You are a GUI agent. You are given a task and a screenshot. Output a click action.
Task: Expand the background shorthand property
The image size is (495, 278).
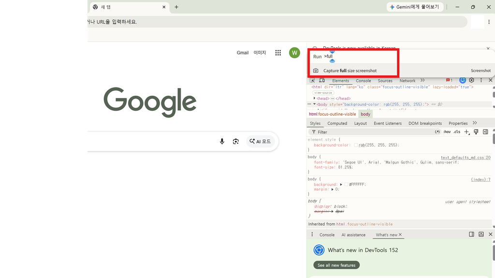341,185
